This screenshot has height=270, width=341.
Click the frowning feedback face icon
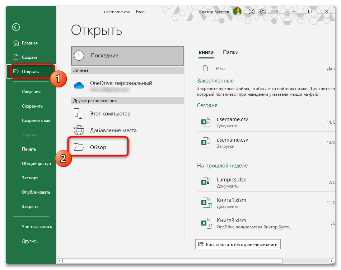coord(263,11)
